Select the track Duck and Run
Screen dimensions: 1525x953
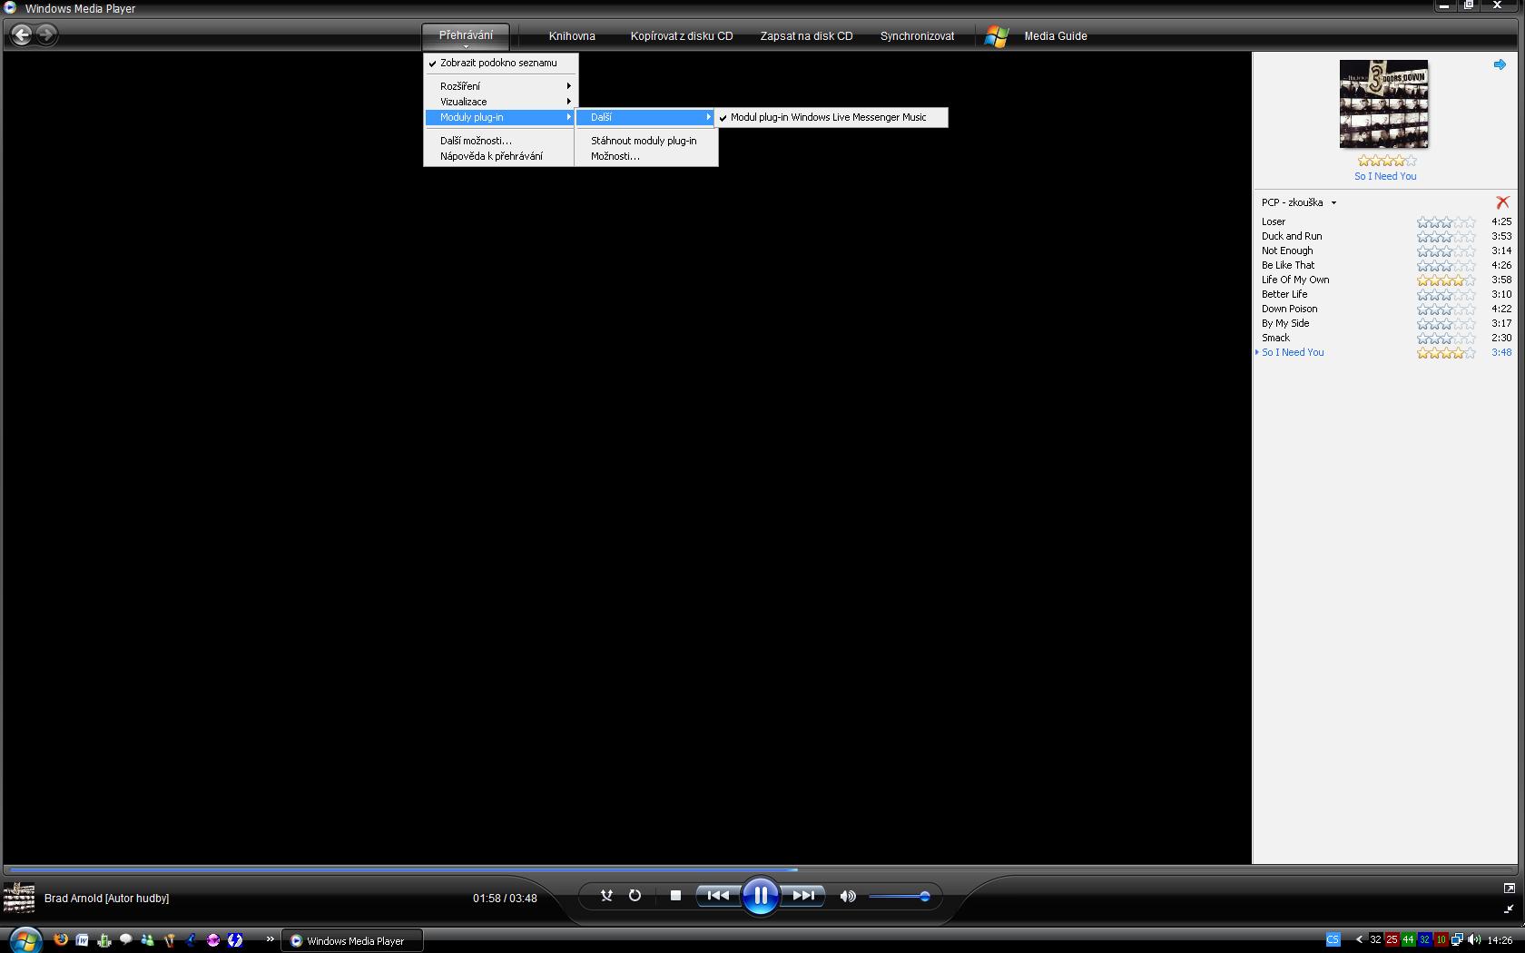coord(1292,236)
